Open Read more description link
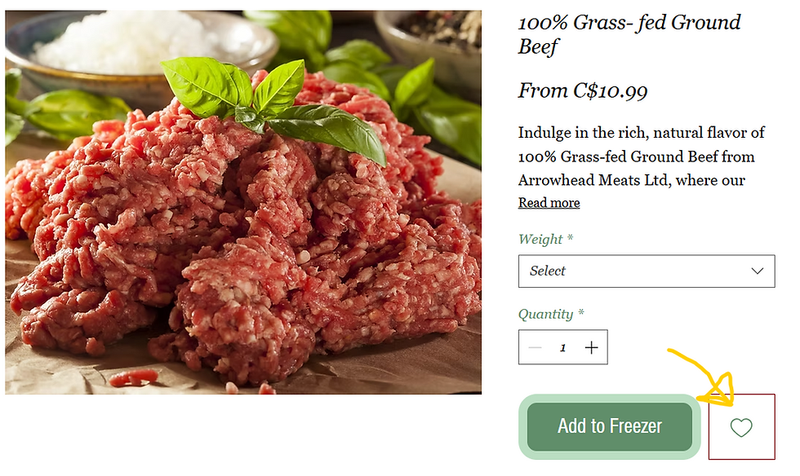Screen dimensions: 800x476 (x=549, y=203)
